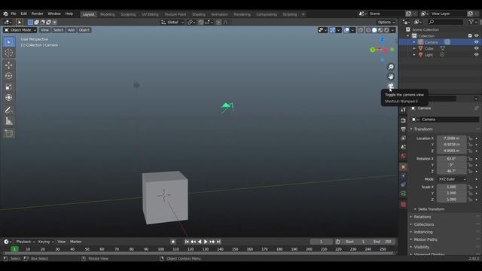
Task: Open Options dropdown in viewport header
Action: pyautogui.click(x=386, y=22)
